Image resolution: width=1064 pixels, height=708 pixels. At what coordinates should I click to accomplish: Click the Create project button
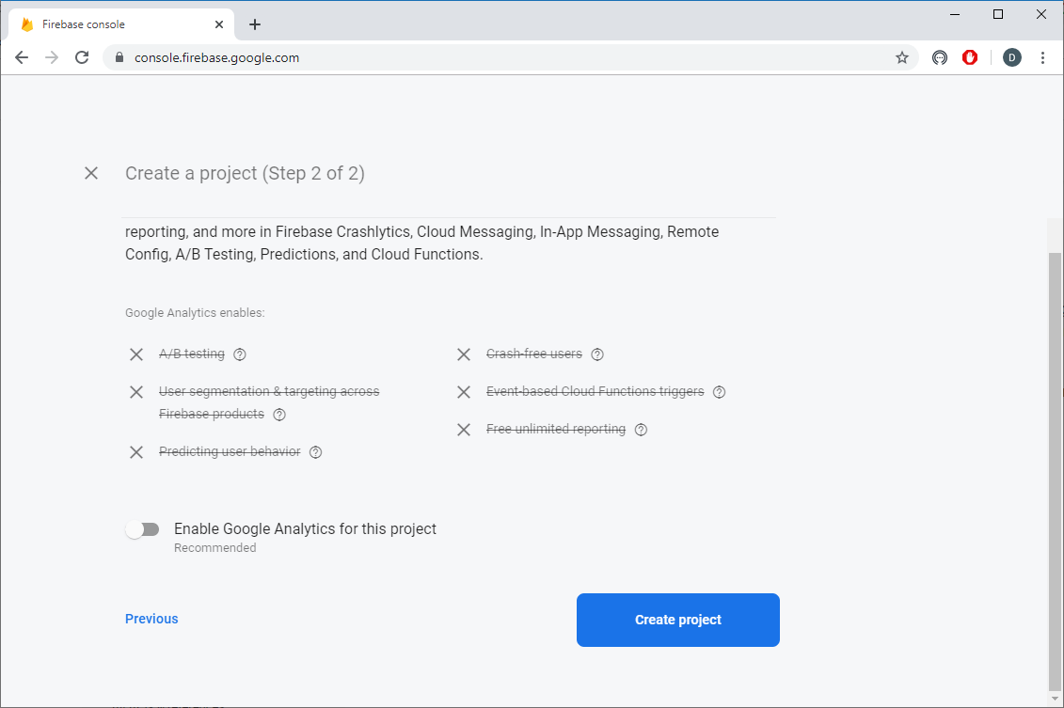tap(677, 620)
